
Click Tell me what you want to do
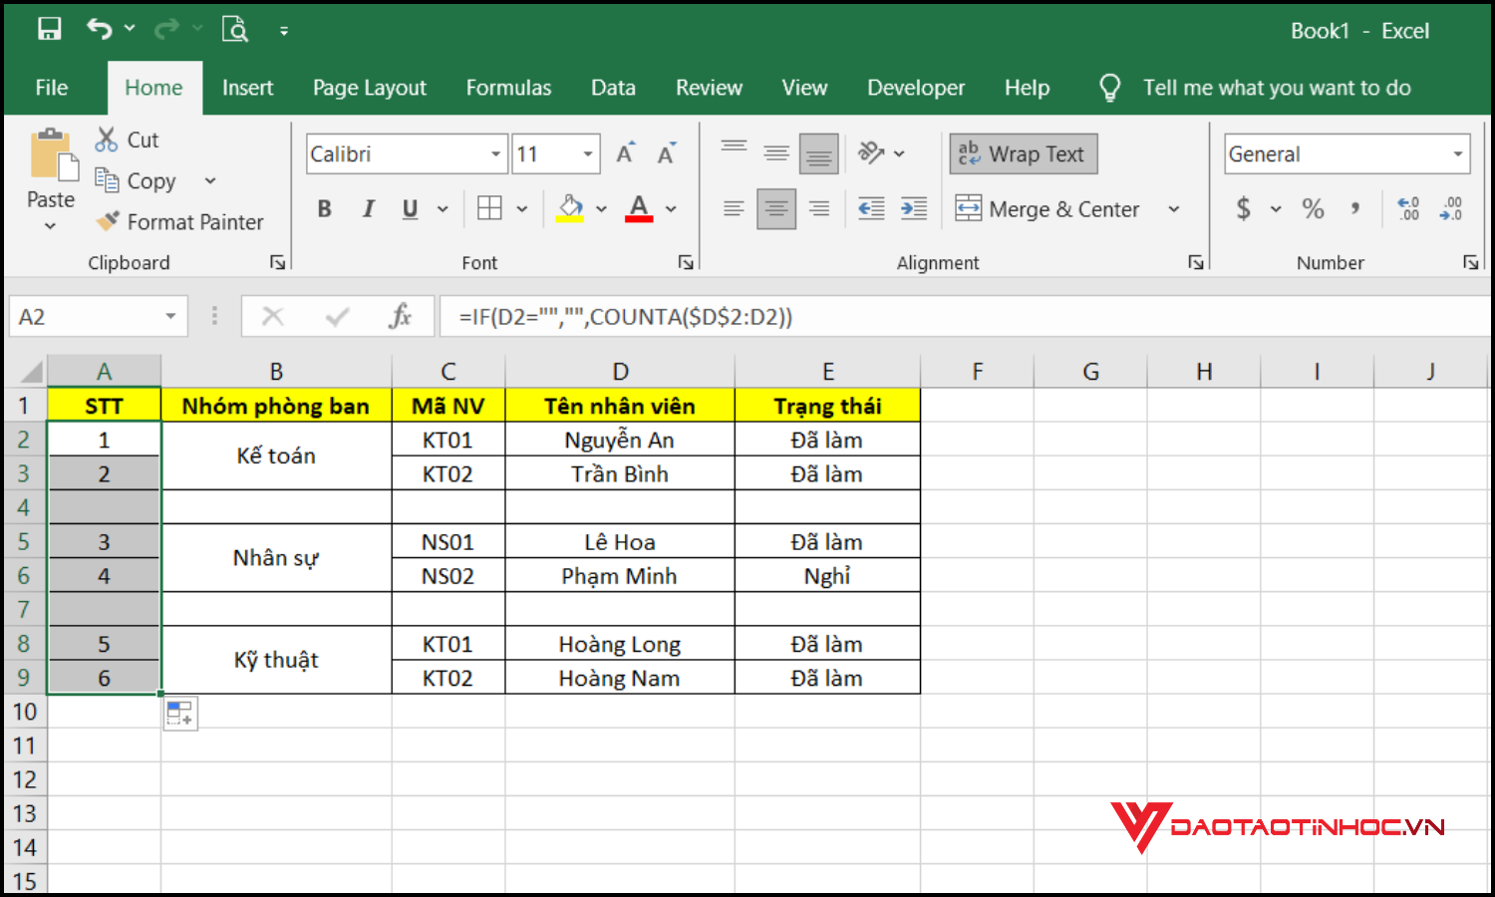tap(1277, 88)
